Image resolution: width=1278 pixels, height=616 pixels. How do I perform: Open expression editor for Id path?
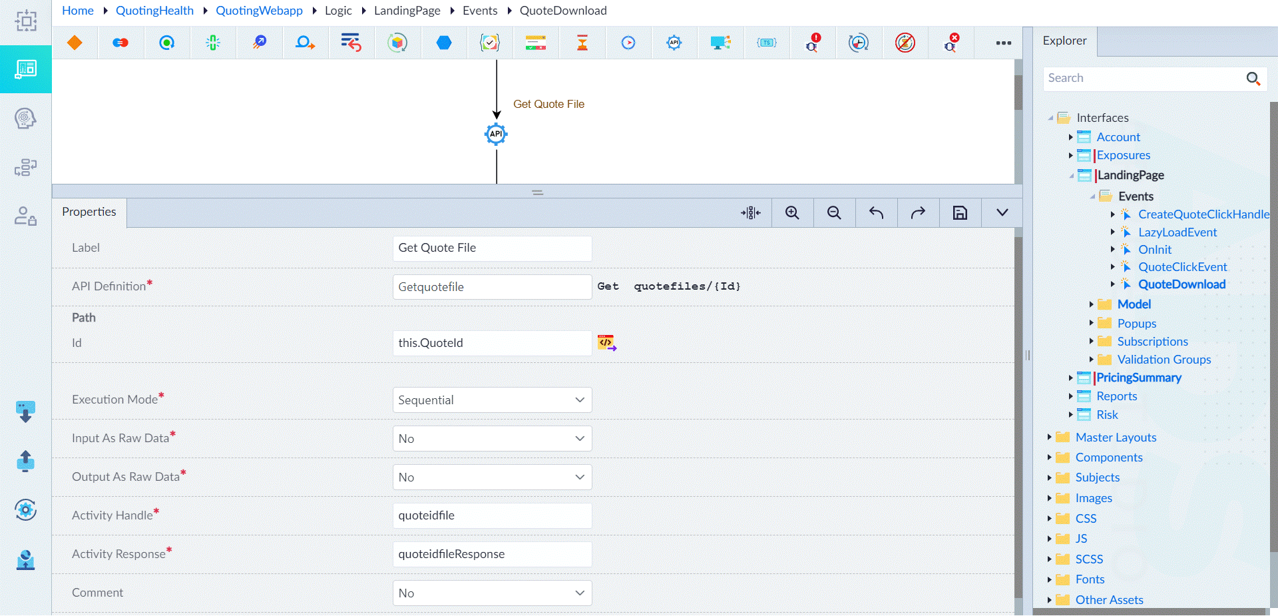(x=607, y=343)
